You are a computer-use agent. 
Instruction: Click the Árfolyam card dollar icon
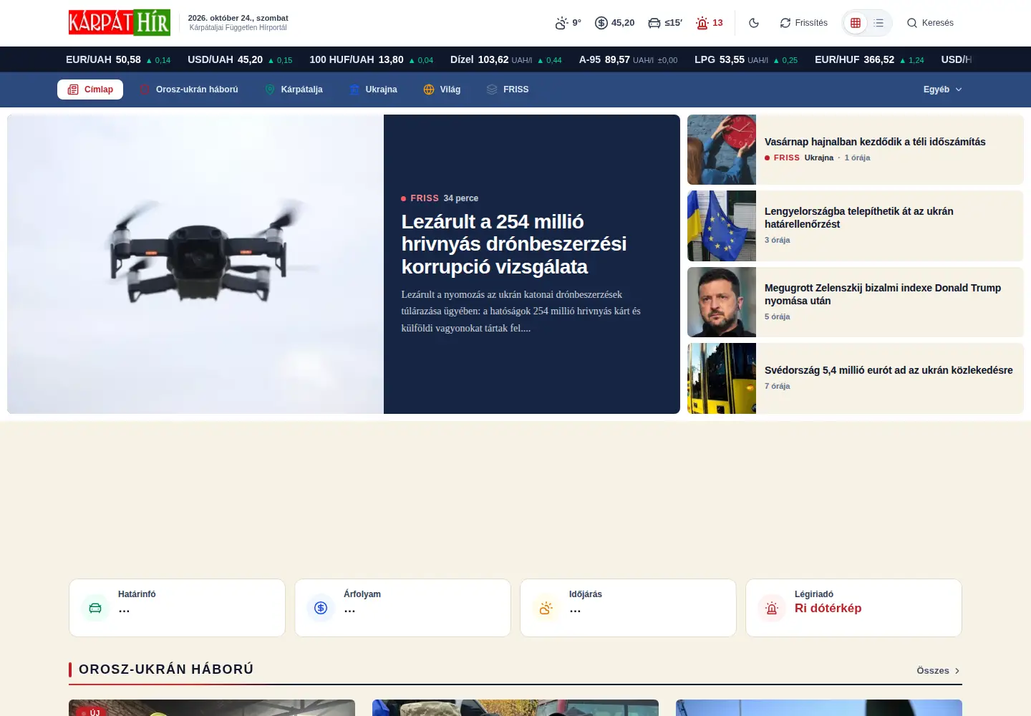point(321,608)
